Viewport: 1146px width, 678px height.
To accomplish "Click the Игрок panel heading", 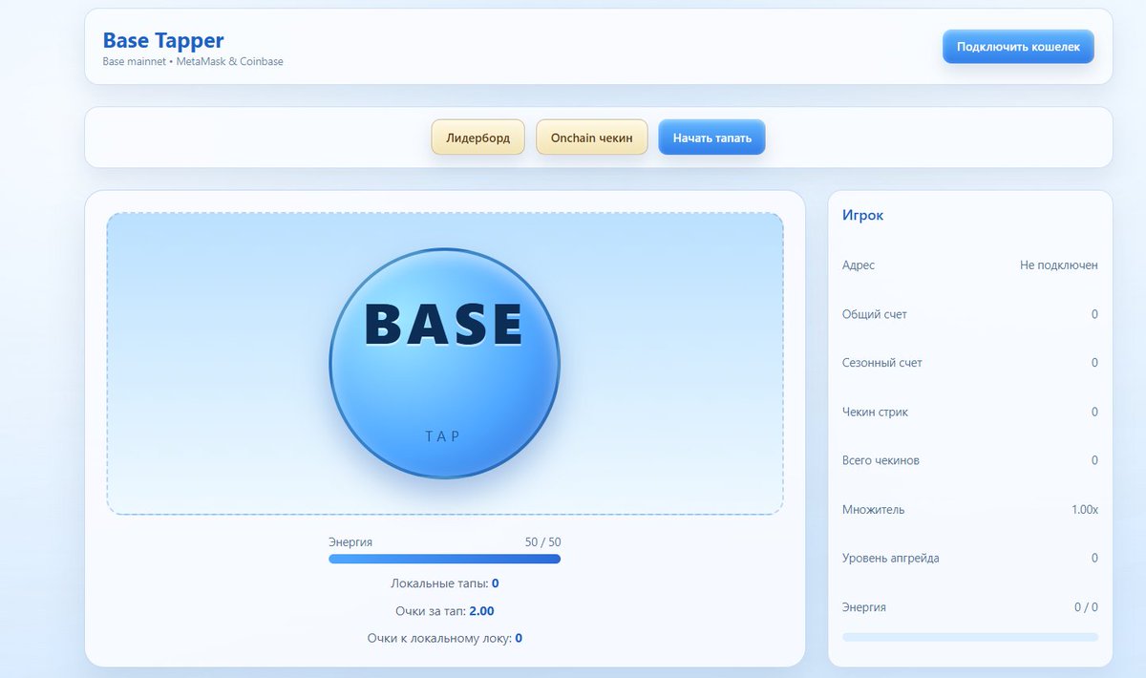I will (862, 215).
